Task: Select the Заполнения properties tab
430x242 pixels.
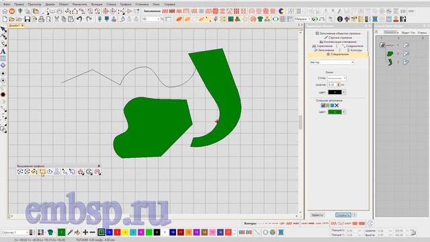Action: click(324, 50)
